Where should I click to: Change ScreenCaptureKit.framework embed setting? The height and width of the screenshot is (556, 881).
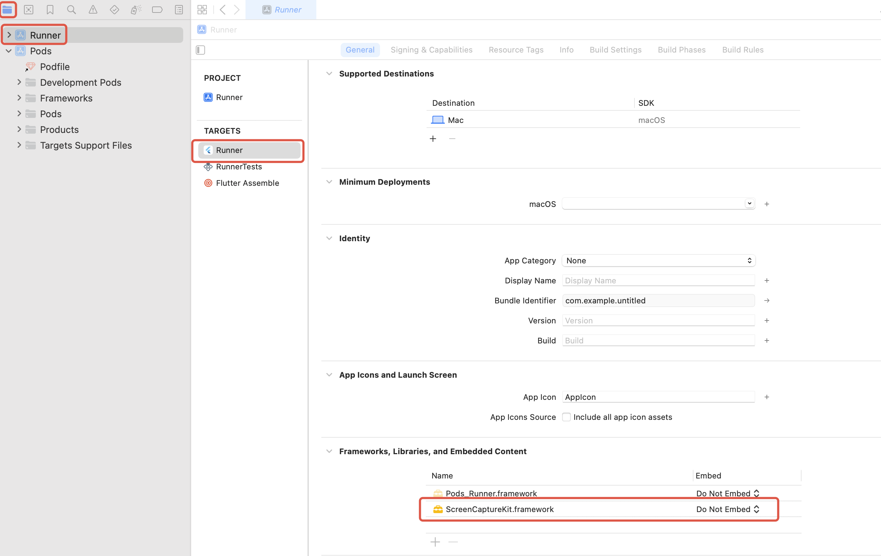pos(727,509)
